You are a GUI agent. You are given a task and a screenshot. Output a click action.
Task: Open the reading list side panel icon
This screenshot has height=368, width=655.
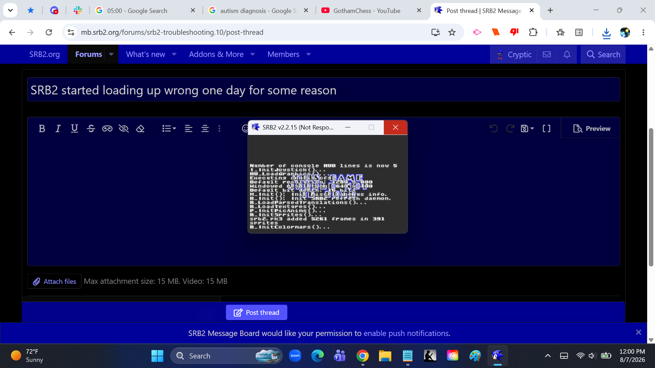click(579, 32)
